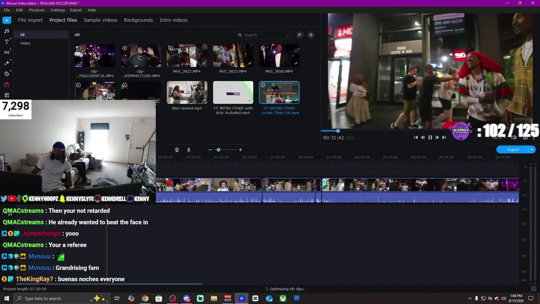Zoom in the timeline with plus
The height and width of the screenshot is (304, 540).
(x=240, y=150)
